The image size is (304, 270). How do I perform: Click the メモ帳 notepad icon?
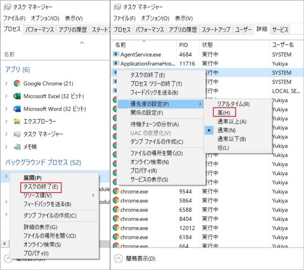(x=17, y=147)
